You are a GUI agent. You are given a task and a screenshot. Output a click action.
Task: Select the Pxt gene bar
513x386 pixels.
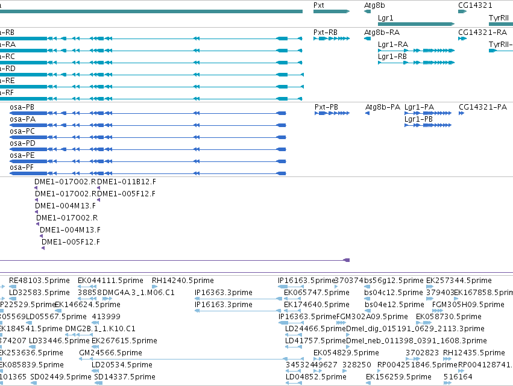point(332,11)
